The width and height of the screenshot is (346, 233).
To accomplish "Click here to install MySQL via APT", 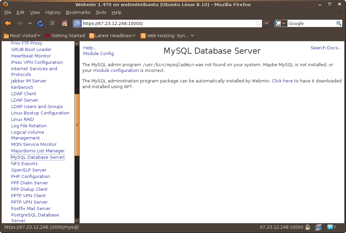I will click(282, 81).
